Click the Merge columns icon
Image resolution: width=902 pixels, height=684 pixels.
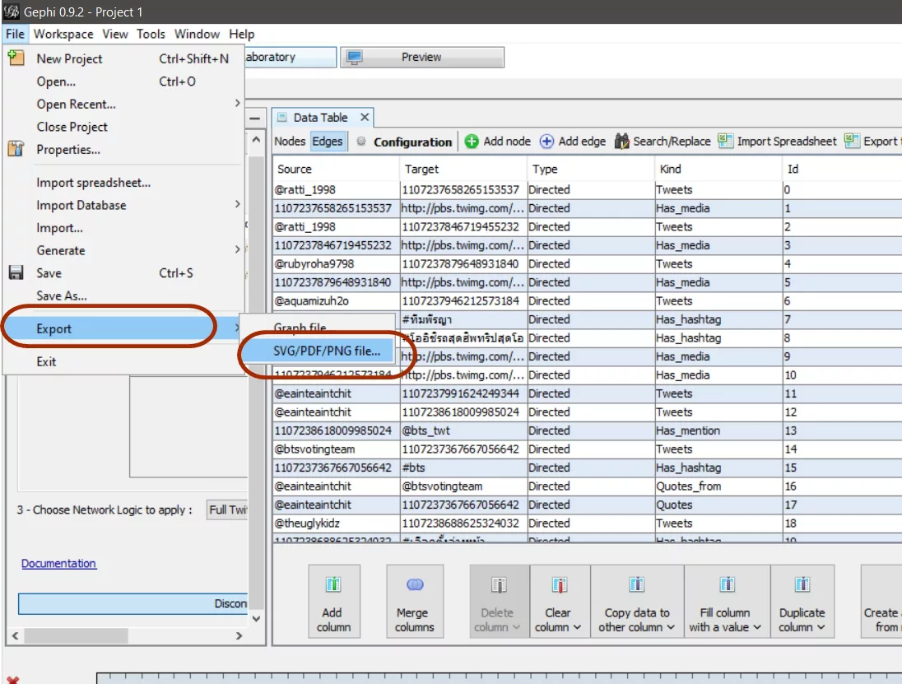pos(415,584)
